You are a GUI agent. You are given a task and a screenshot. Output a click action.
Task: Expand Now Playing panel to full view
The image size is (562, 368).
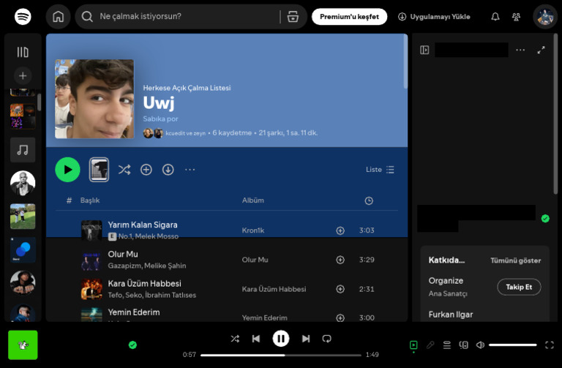(x=541, y=50)
